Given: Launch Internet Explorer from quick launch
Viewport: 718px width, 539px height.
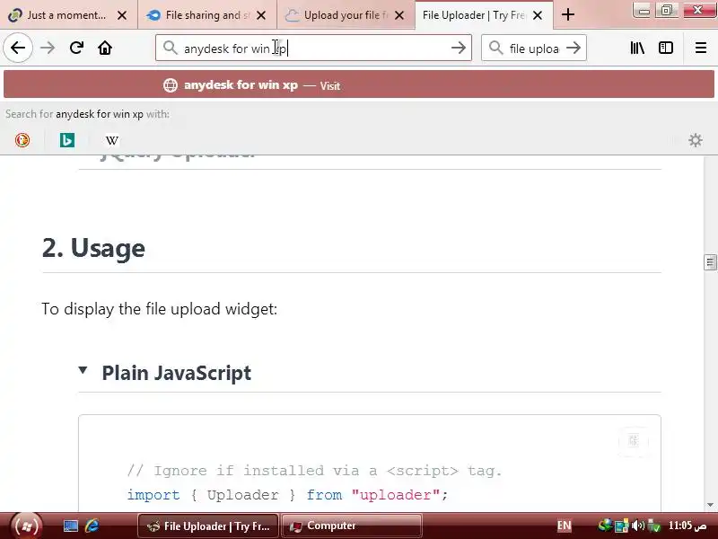Looking at the screenshot, I should 92,526.
